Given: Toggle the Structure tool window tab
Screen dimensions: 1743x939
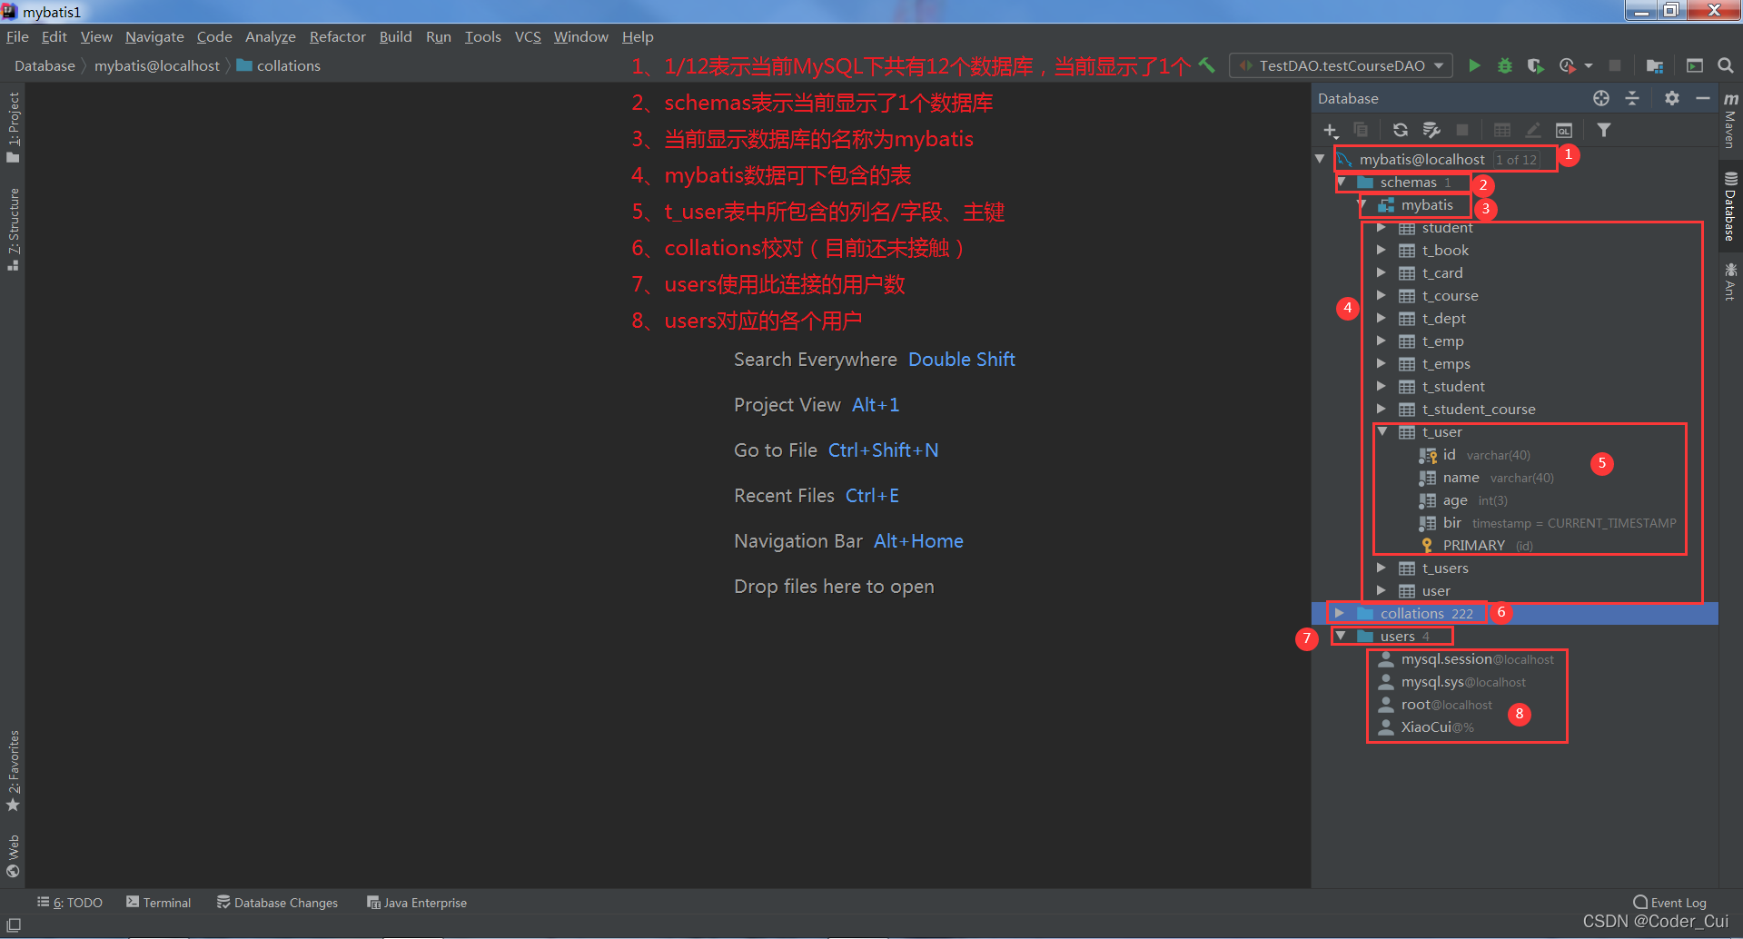Looking at the screenshot, I should click(13, 229).
